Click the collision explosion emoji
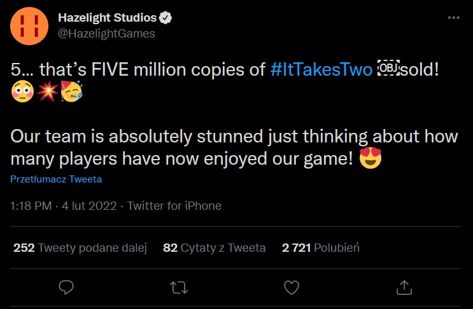The width and height of the screenshot is (473, 309). [x=46, y=93]
